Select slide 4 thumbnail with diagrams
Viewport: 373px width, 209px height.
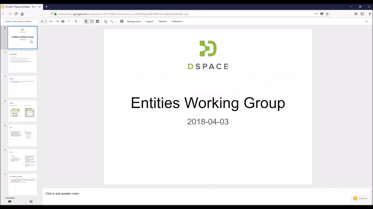[22, 111]
